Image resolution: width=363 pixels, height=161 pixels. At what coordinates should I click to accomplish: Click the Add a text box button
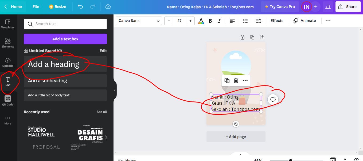tap(65, 39)
